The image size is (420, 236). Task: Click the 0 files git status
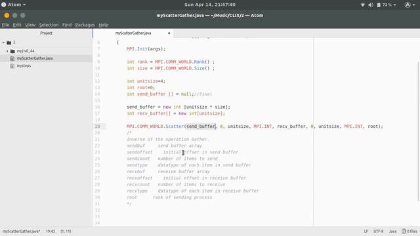tap(409, 231)
